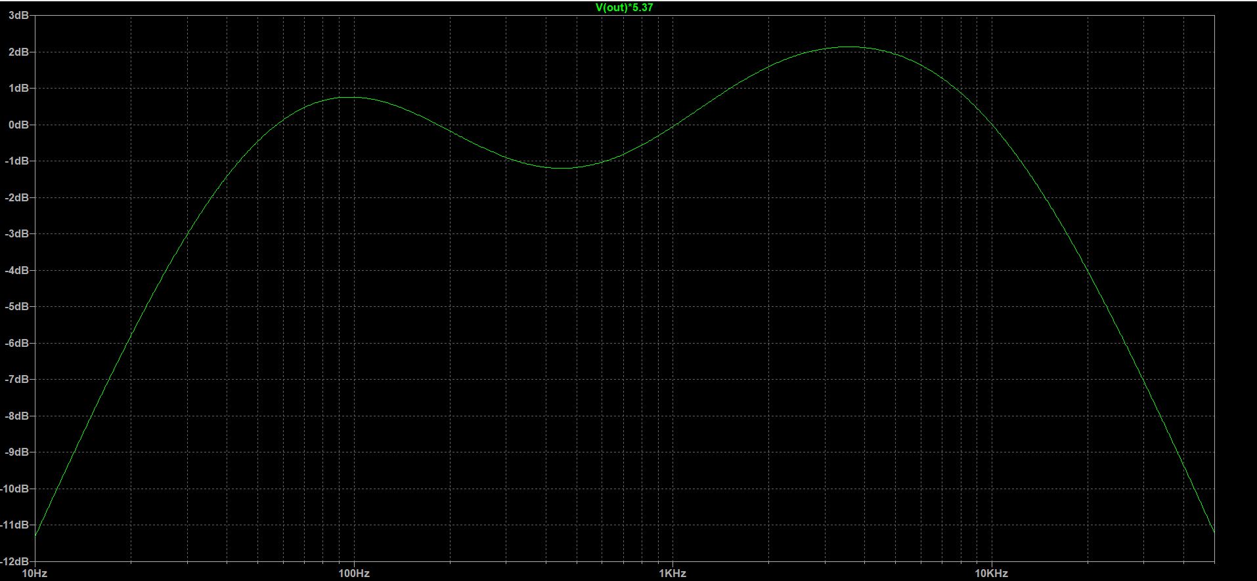
Task: Click the -8dB vertical axis label
Action: tap(16, 416)
